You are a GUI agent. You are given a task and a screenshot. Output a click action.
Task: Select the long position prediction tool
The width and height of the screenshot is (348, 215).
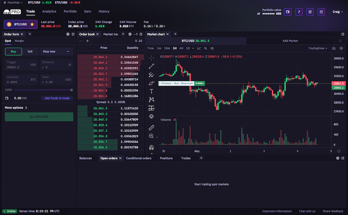[151, 108]
